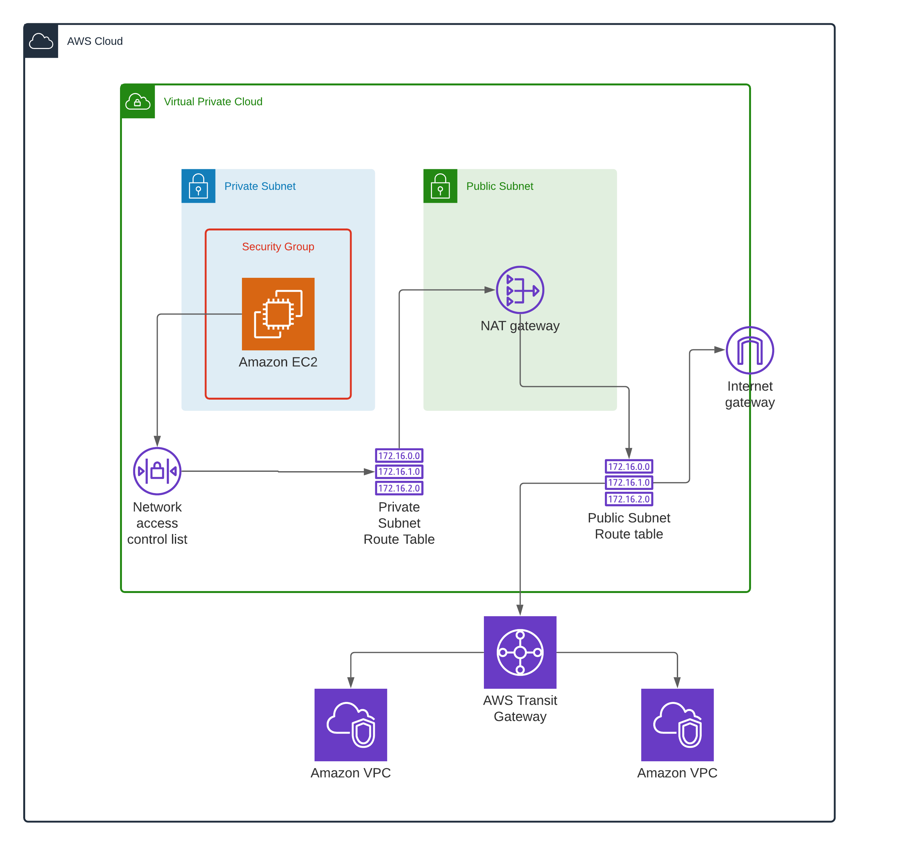Click the Private Subnet title text

click(259, 186)
